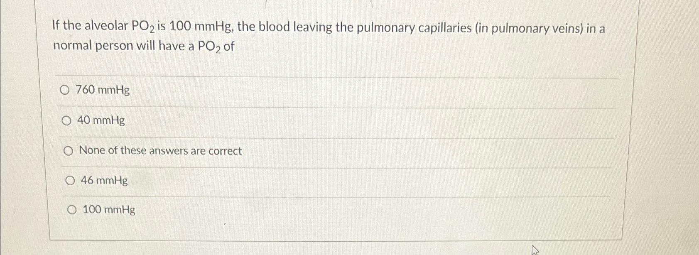Select the 760 mmHg radio button

(x=65, y=91)
